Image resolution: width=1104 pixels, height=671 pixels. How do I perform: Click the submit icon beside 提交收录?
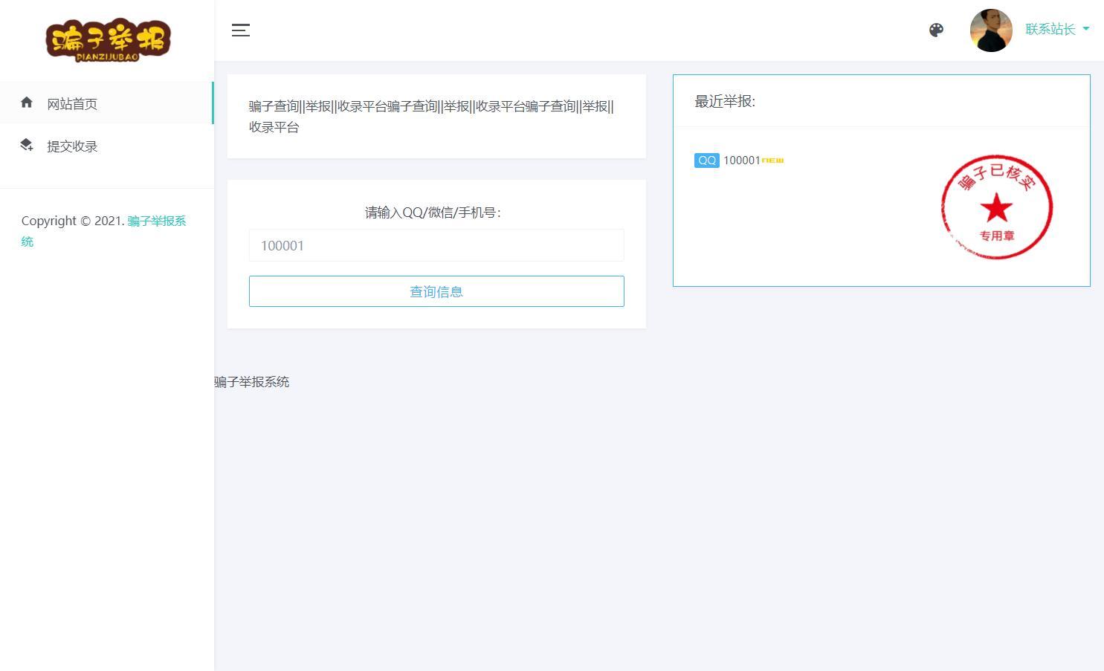coord(27,145)
